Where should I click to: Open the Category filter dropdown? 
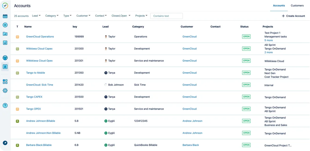(52, 16)
